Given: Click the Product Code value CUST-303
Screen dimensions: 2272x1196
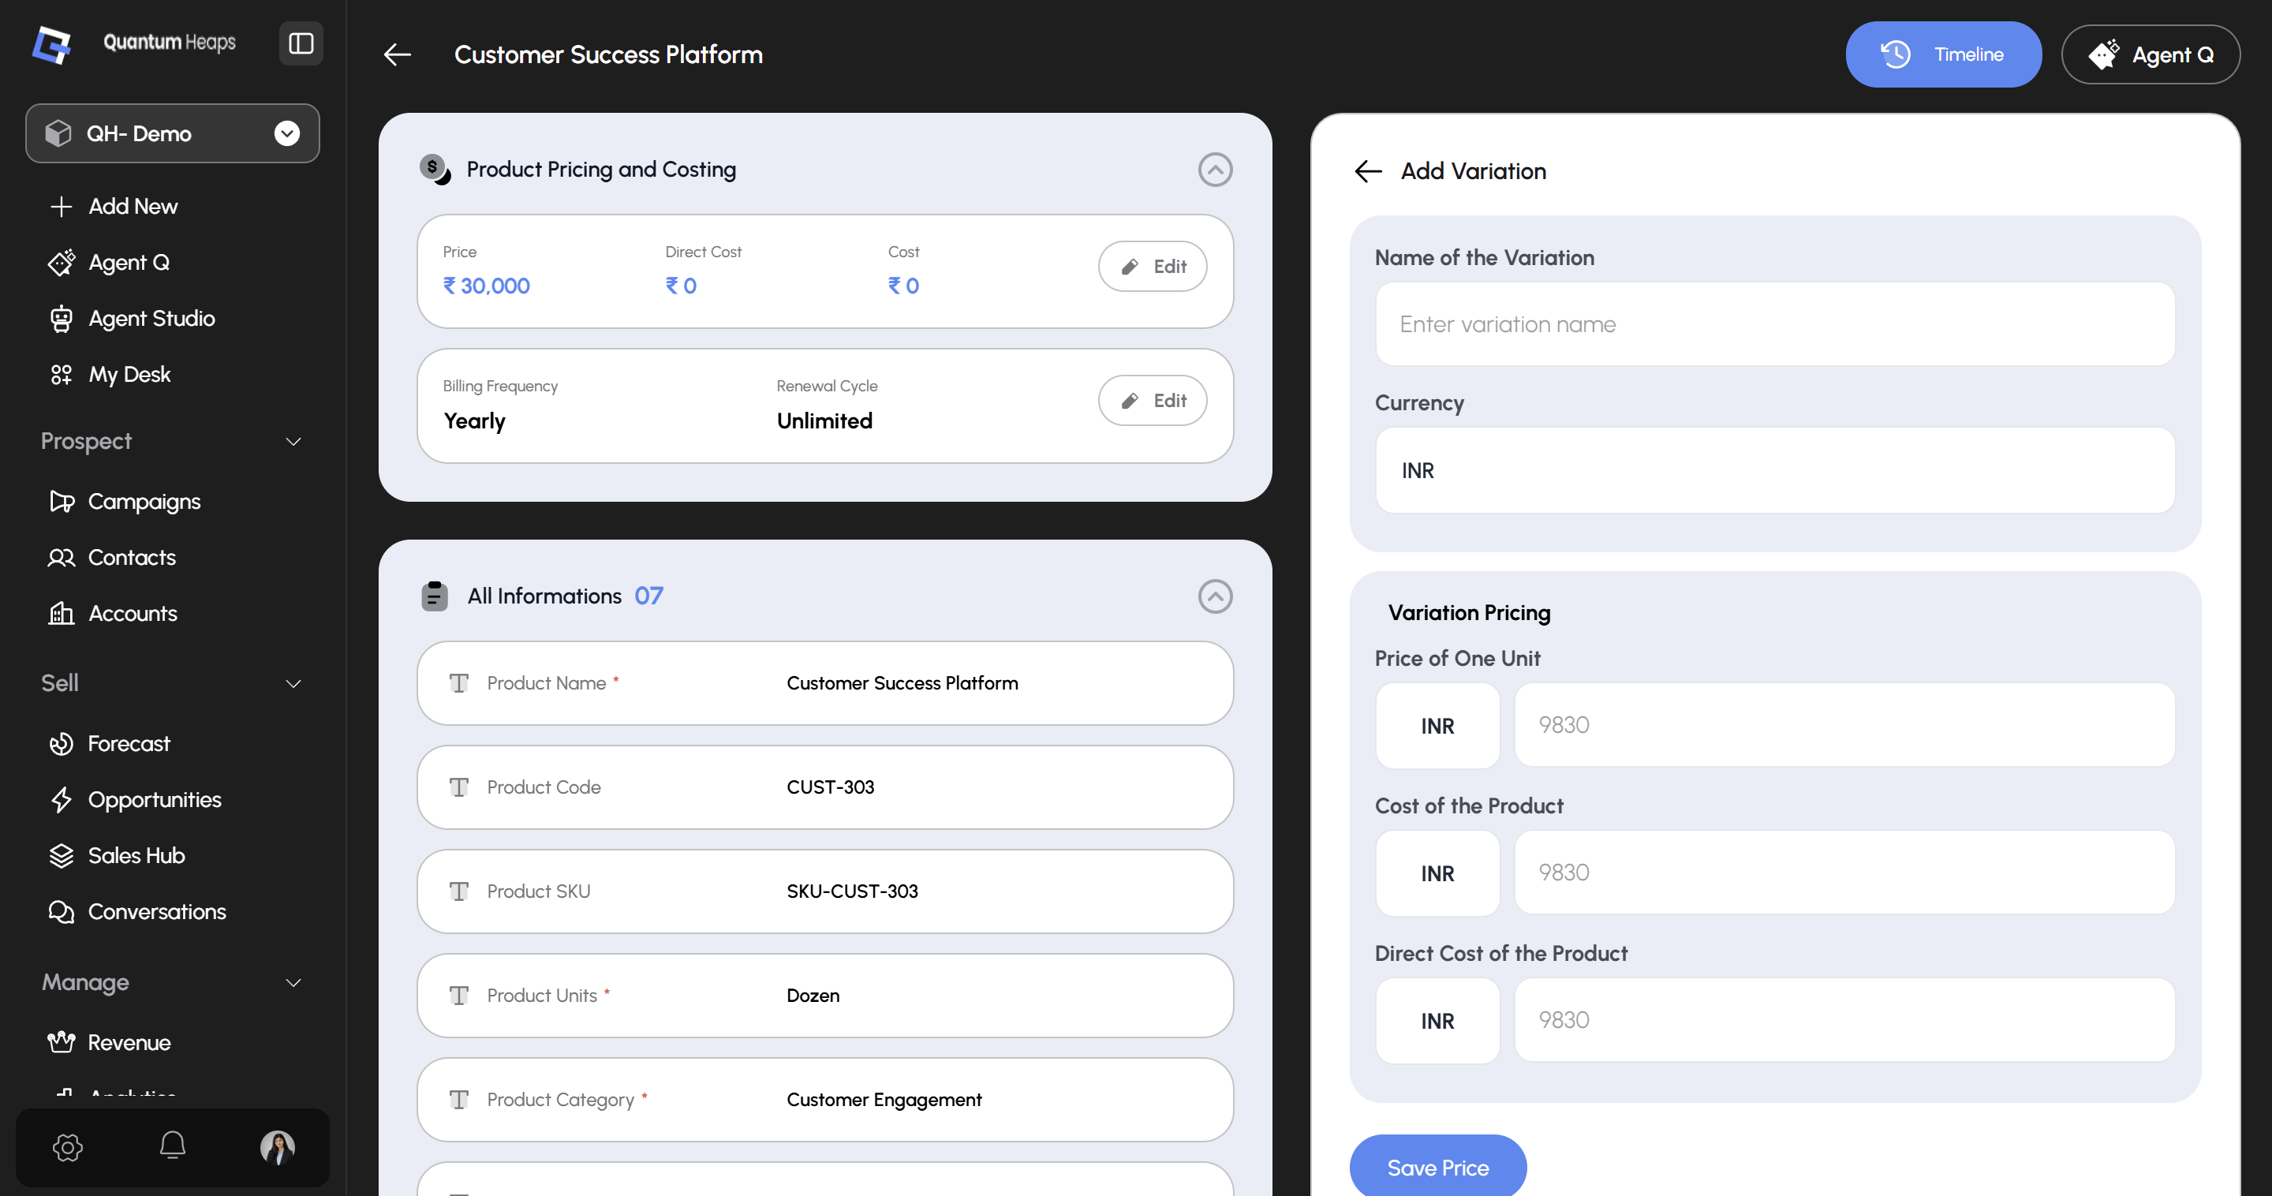Looking at the screenshot, I should tap(830, 787).
